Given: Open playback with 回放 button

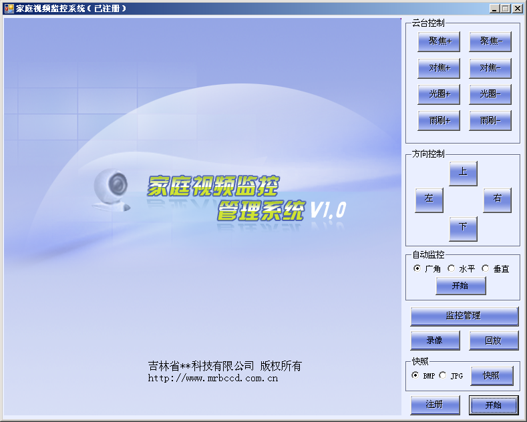Looking at the screenshot, I should coord(494,341).
